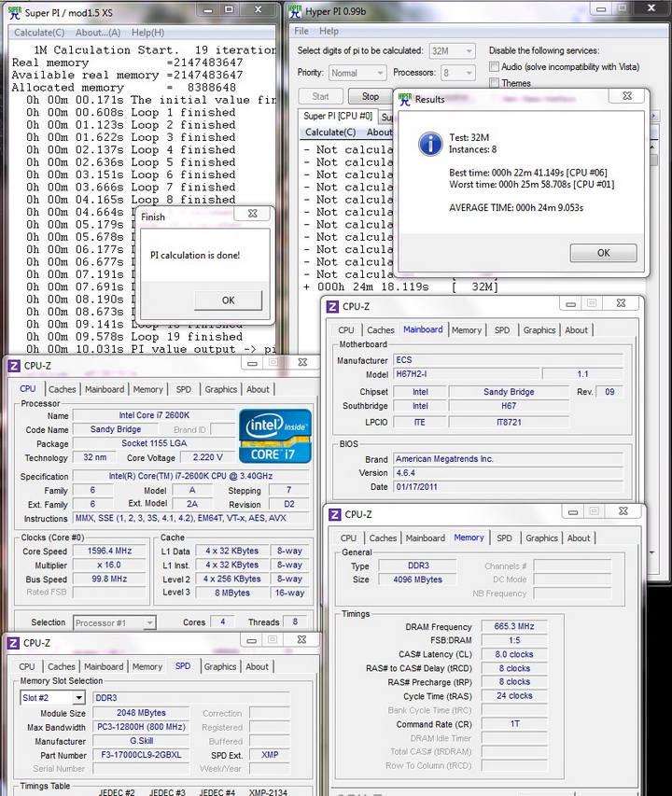Close the Results dialog with X
672x796 pixels.
tap(627, 95)
